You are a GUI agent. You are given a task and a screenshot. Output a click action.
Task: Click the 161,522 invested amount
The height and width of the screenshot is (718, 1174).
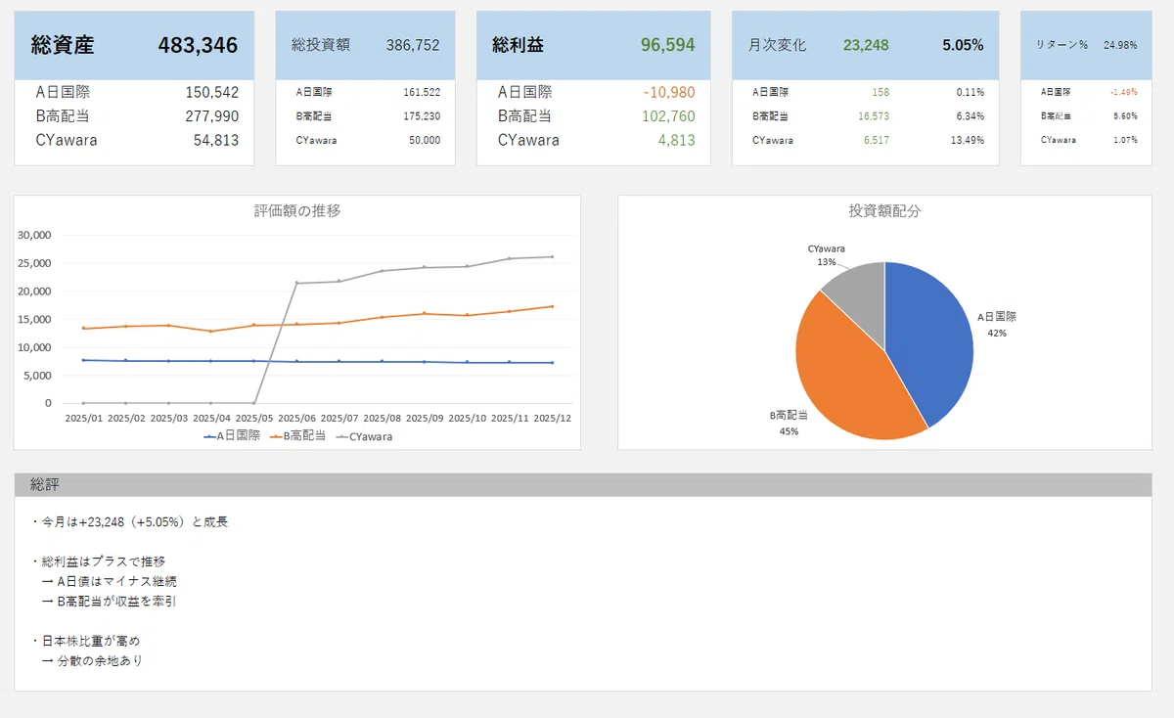[422, 92]
